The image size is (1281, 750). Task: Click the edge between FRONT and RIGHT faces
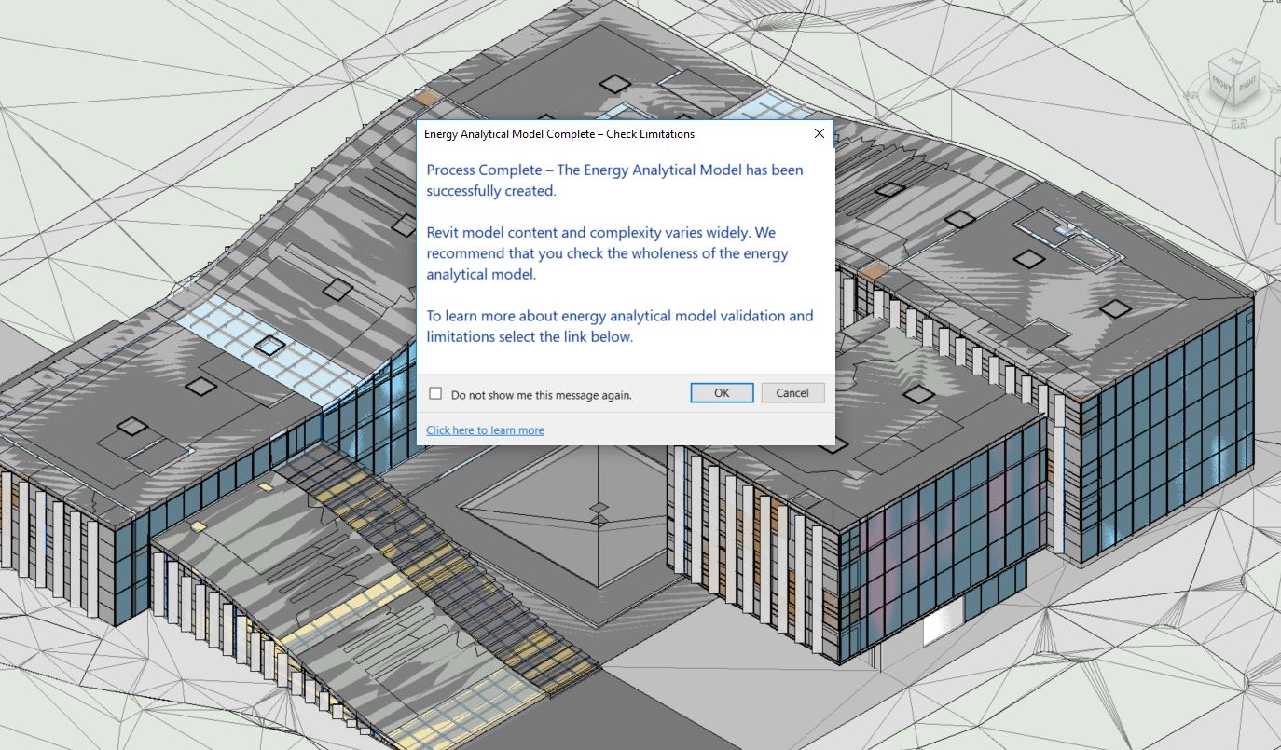click(x=1234, y=90)
